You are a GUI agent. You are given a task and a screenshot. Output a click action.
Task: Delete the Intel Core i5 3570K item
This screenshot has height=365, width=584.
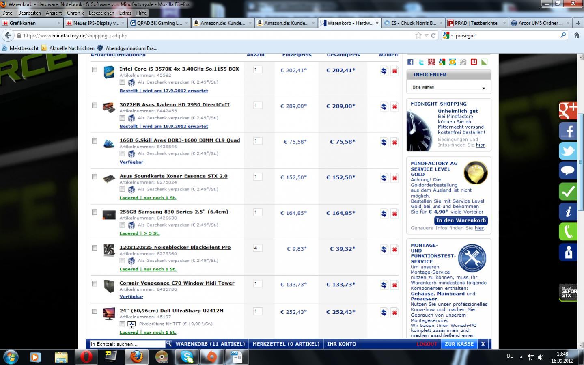(x=394, y=71)
